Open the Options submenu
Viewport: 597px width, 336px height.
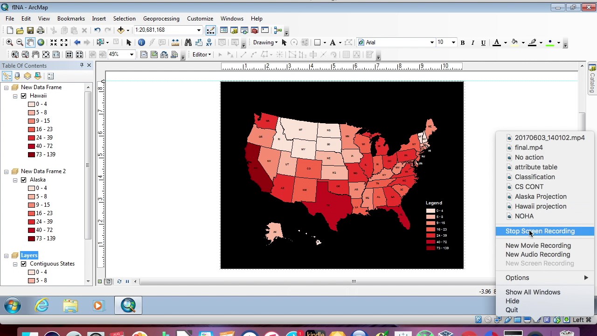pos(545,278)
